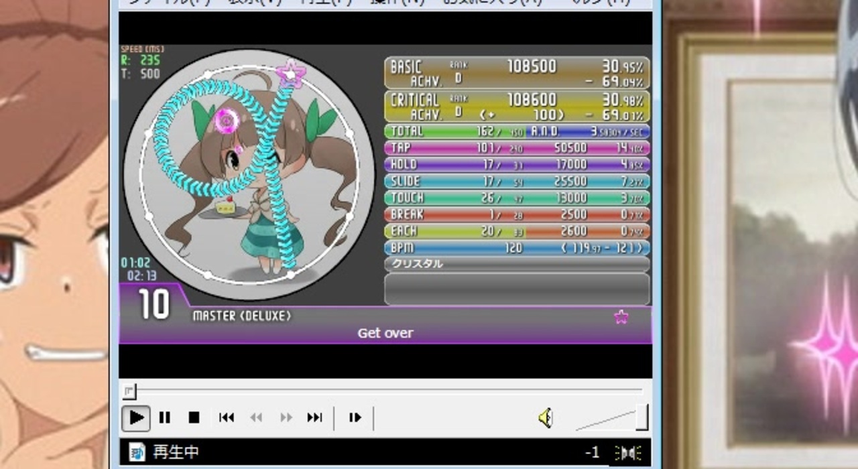The width and height of the screenshot is (858, 469).
Task: Click the CRITICAL score '108600'
Action: pos(532,100)
